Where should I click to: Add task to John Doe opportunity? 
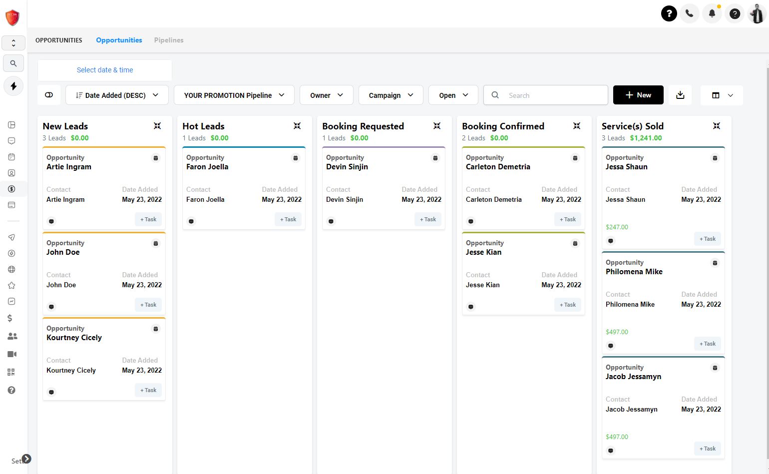[x=148, y=305]
